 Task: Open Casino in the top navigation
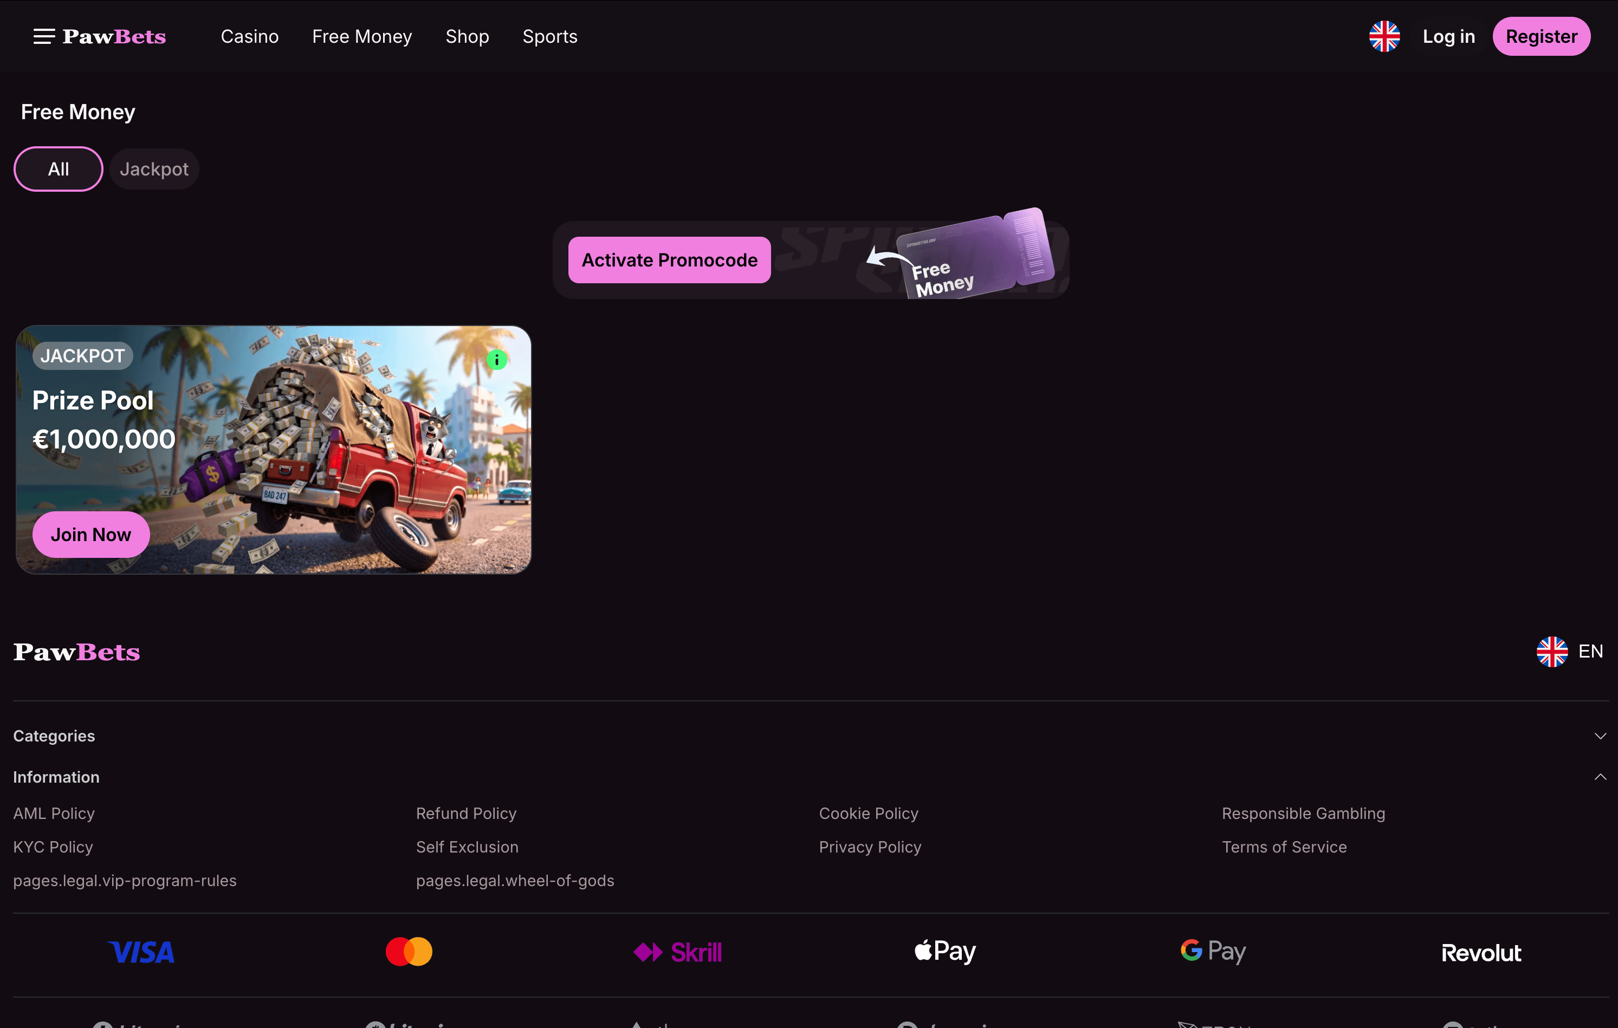(249, 36)
